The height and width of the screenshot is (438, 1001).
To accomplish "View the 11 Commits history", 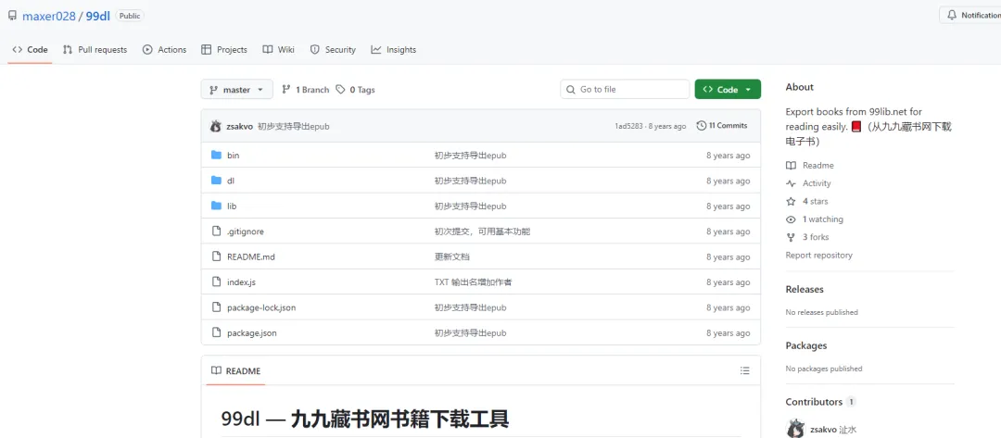I will click(x=722, y=126).
